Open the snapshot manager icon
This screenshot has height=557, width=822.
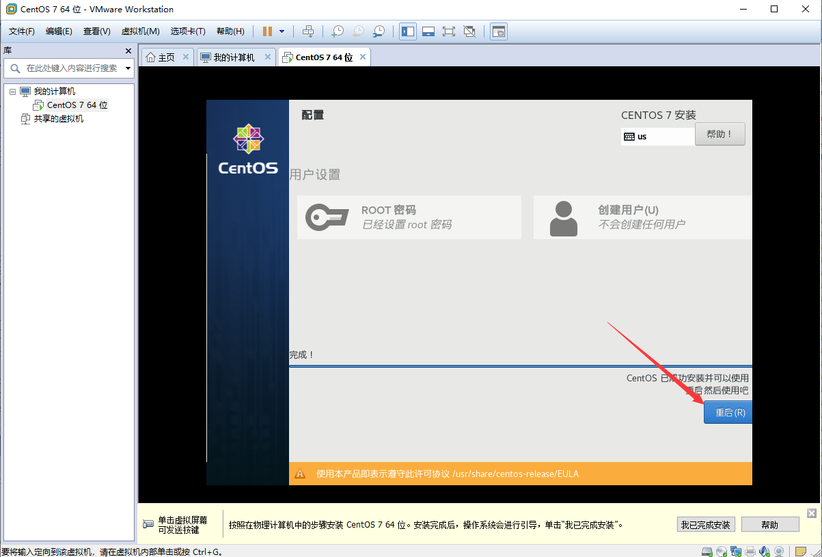pyautogui.click(x=379, y=31)
